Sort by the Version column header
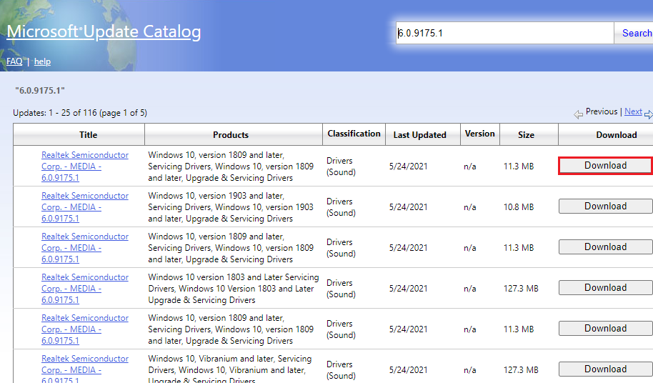 point(480,134)
